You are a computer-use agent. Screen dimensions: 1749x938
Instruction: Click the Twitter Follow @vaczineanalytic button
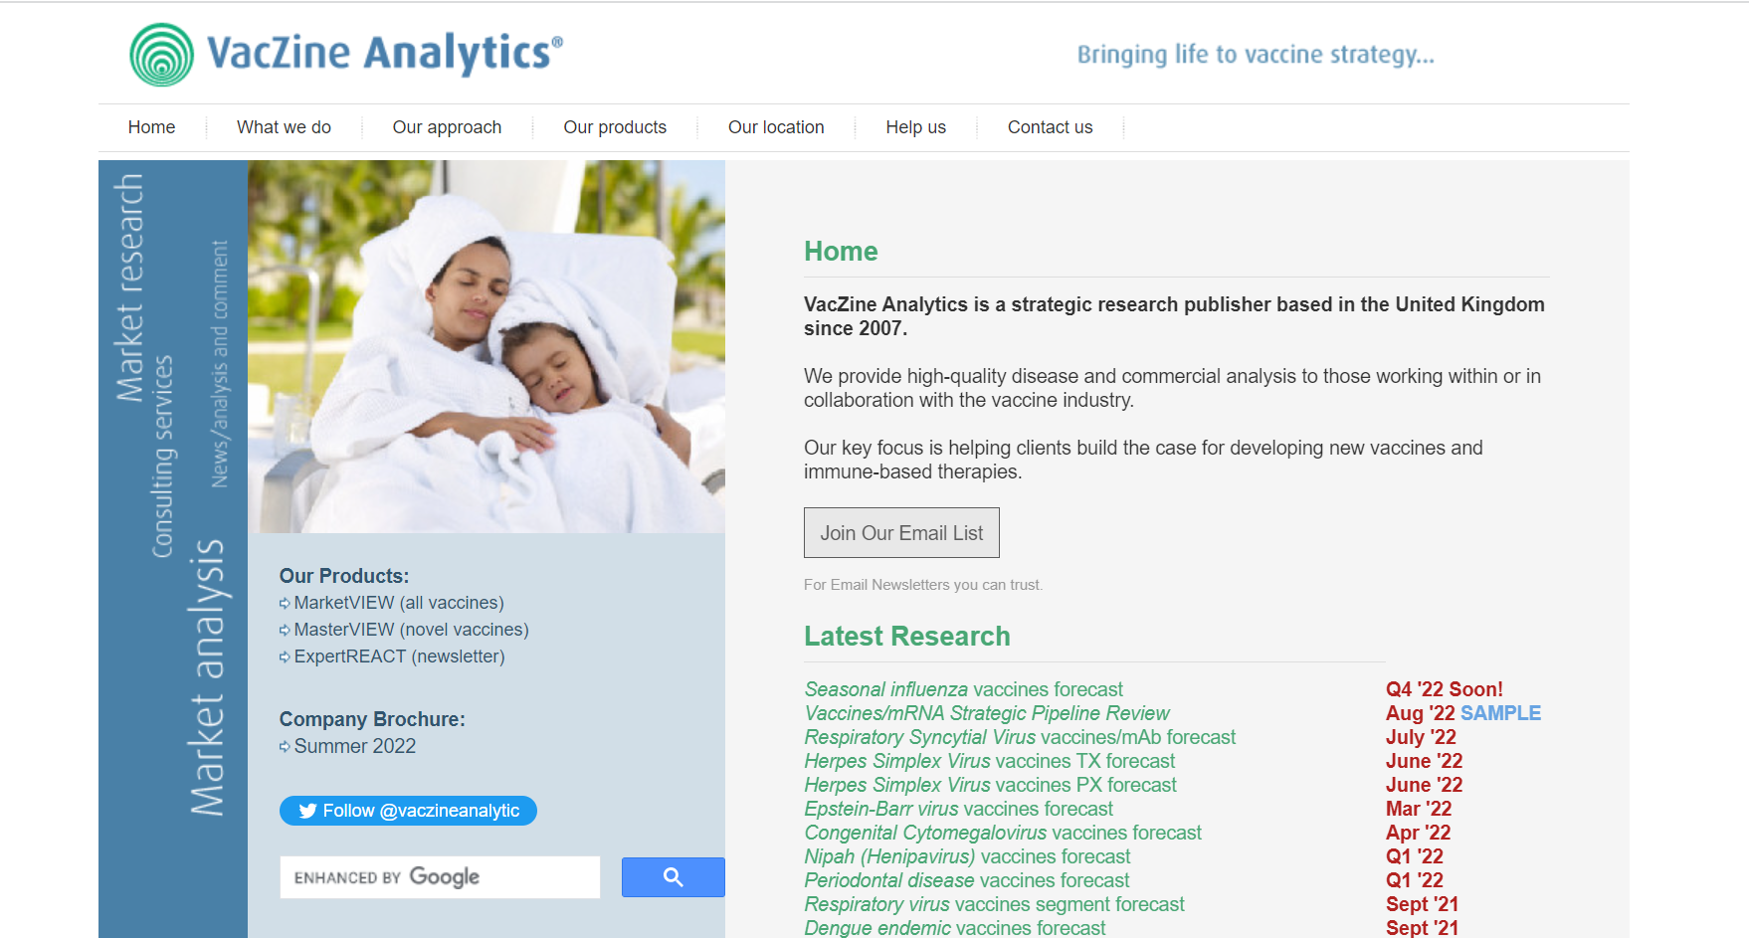(408, 811)
